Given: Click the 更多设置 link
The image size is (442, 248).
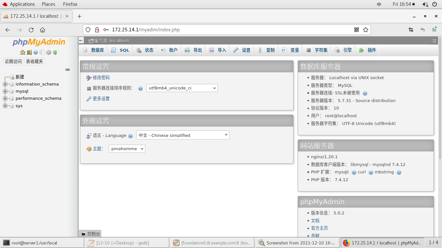Looking at the screenshot, I should point(101,98).
